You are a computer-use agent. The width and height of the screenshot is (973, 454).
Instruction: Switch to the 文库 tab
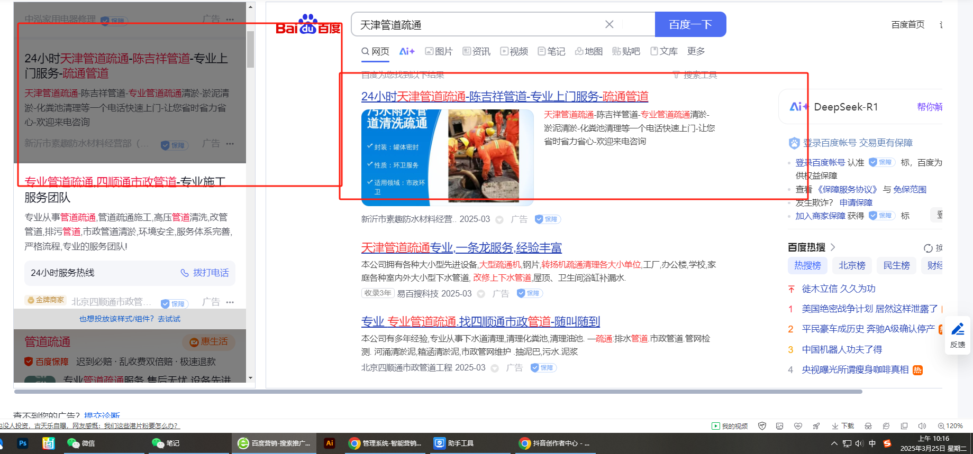664,51
